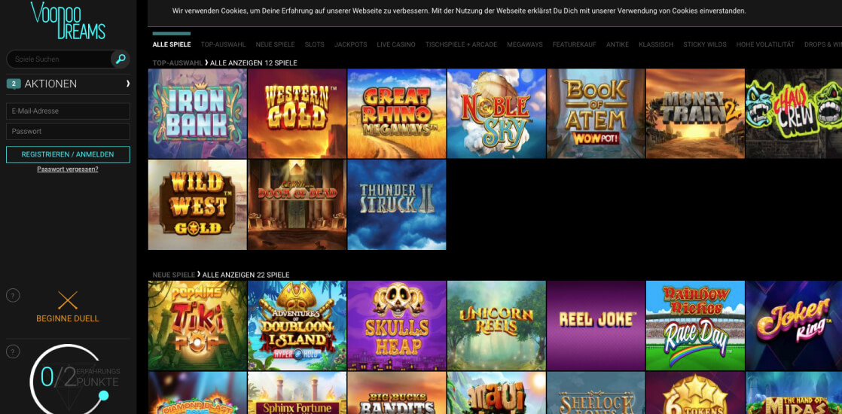Click Alle Anzeigen 12 Spiele link

[254, 62]
